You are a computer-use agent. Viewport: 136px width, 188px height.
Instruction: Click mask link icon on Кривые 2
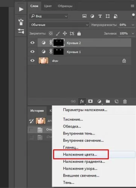(x=51, y=42)
